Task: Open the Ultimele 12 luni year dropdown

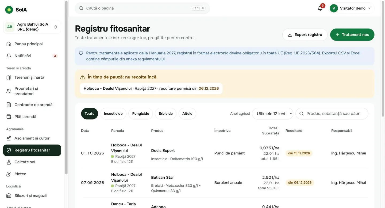Action: 273,114
